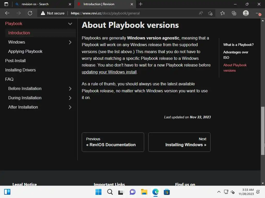The image size is (265, 198).
Task: Open the Widgets icon on the taskbar
Action: pyautogui.click(x=7, y=192)
